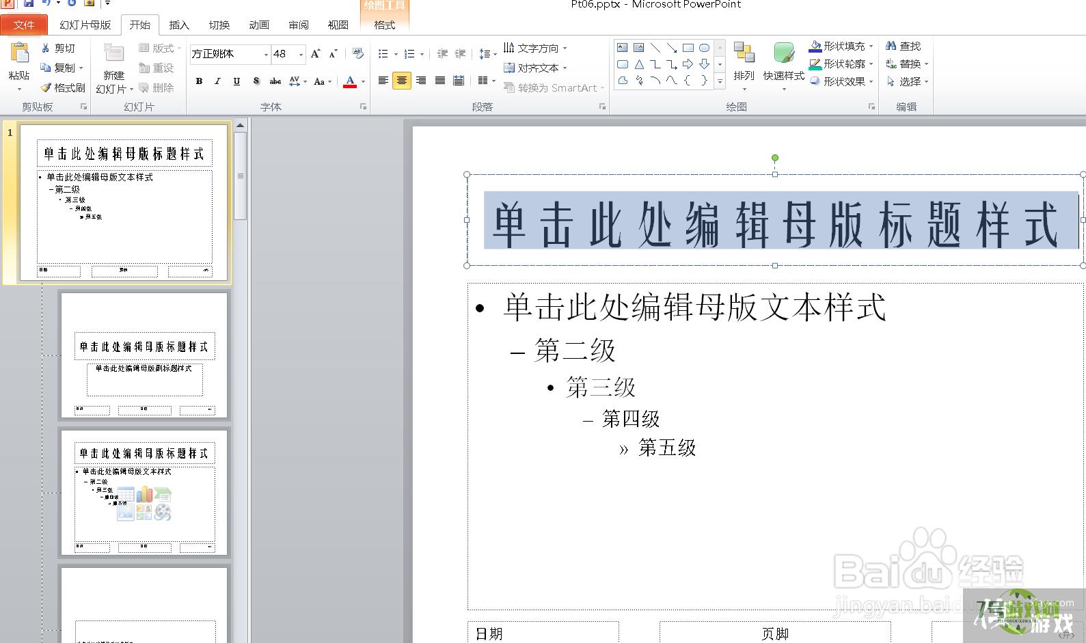Select the rounded rectangle shape
Screen dimensions: 1086x643
tap(623, 64)
